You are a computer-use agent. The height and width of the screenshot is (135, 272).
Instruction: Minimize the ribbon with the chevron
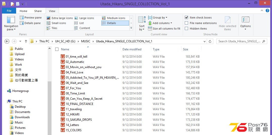[x=262, y=11]
